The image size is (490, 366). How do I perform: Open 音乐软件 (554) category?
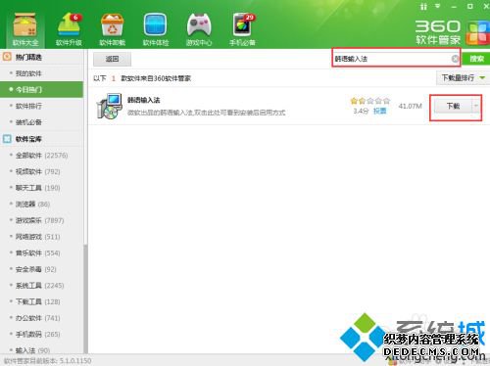pyautogui.click(x=42, y=253)
